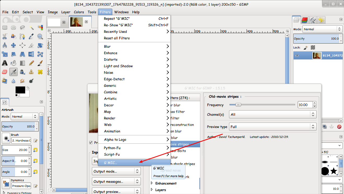Select the Eraser tool
The width and height of the screenshot is (344, 194).
(x=5, y=72)
